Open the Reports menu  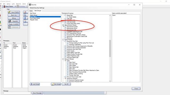pyautogui.click(x=19, y=4)
